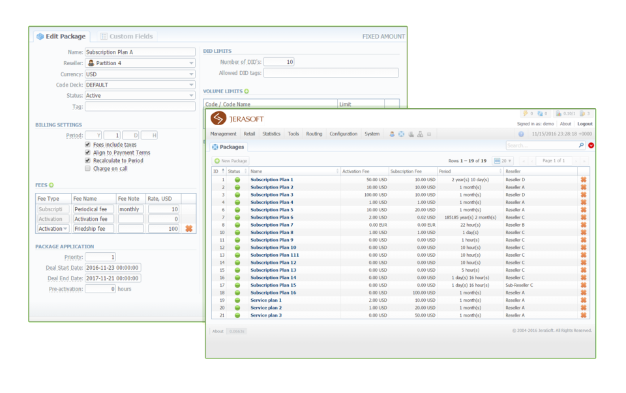Delete Subscription Plan 1 package
626x393 pixels.
583,179
